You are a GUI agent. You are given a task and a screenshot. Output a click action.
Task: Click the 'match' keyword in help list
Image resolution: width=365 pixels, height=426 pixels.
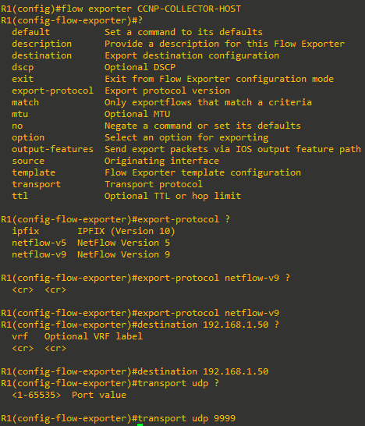(x=26, y=102)
